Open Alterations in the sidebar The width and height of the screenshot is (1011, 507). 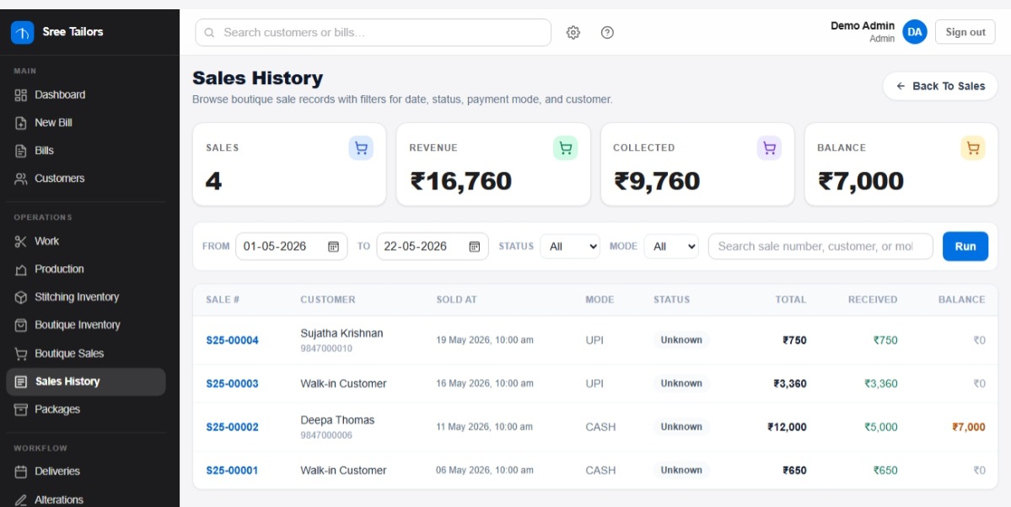coord(86,500)
